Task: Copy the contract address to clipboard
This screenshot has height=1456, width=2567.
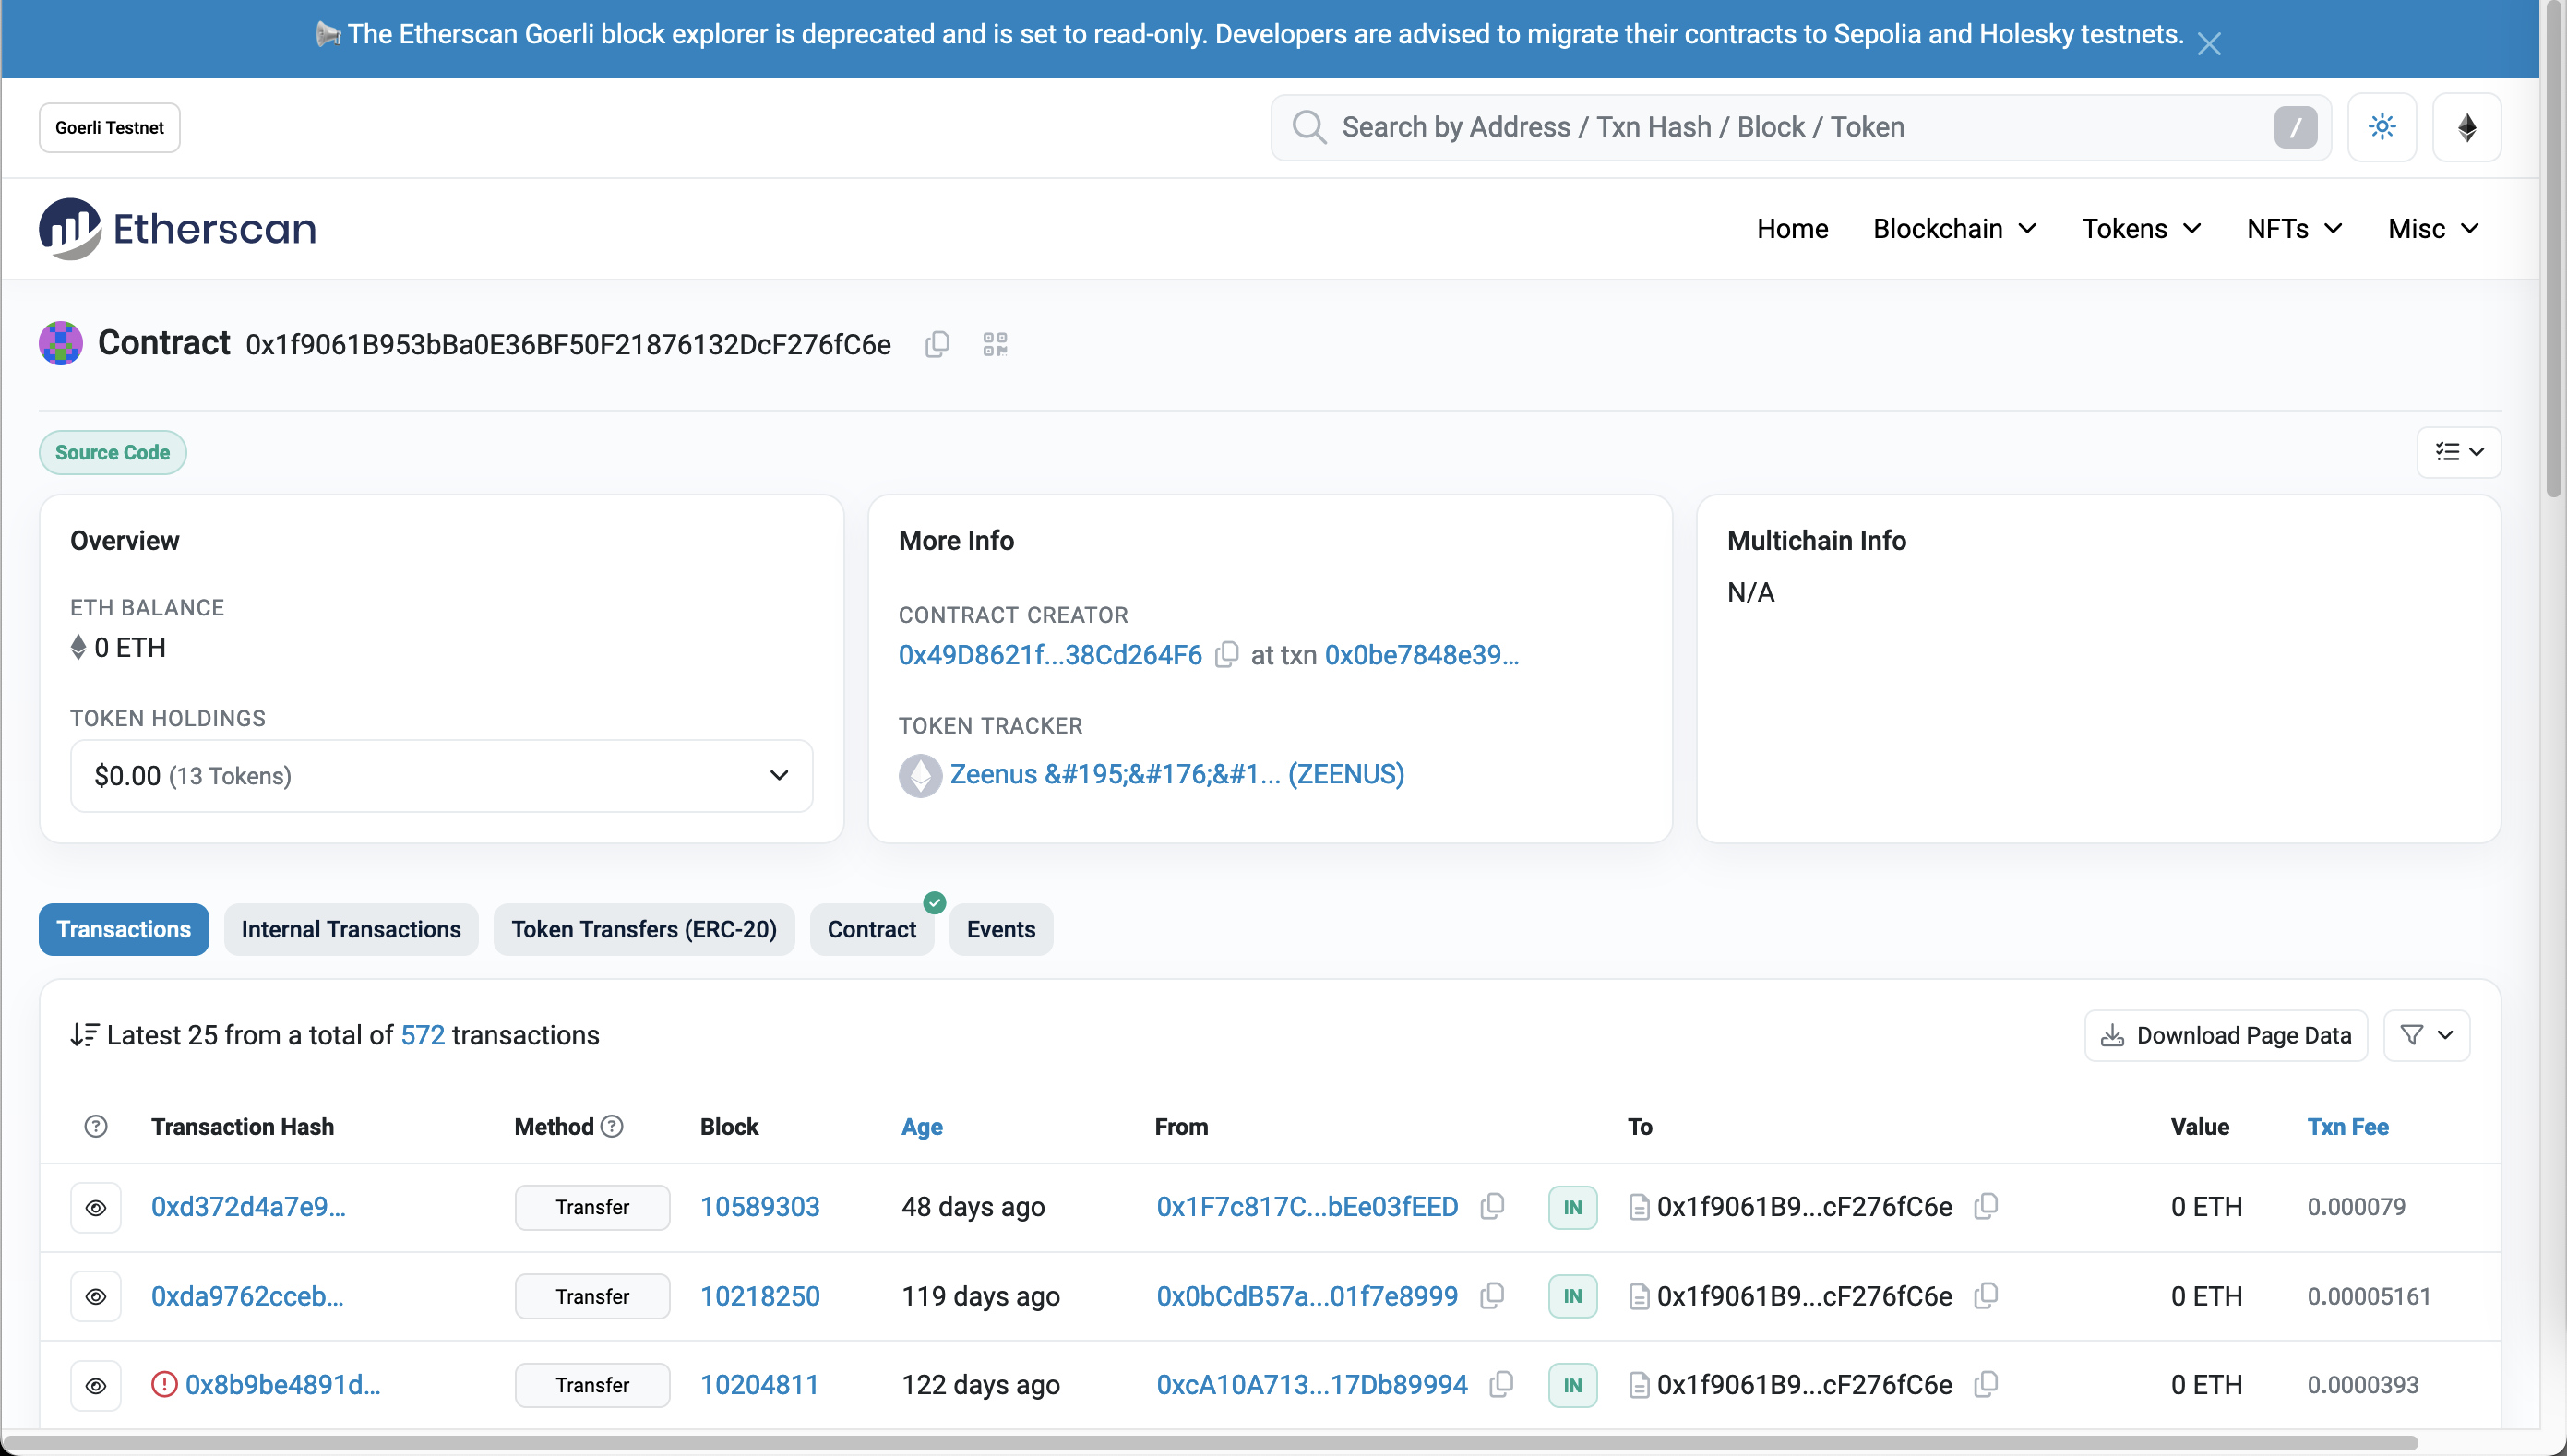Action: [x=936, y=344]
